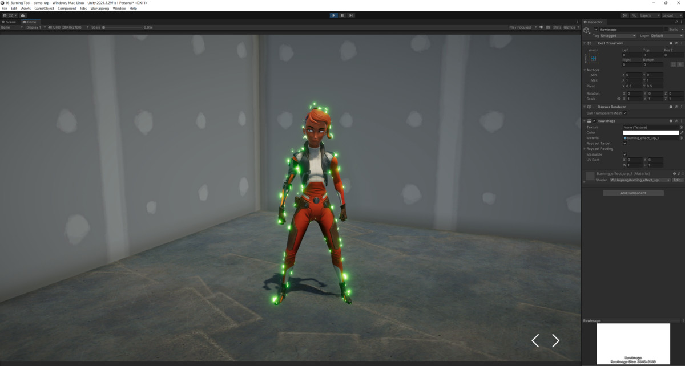Toggle the Stats button
The width and height of the screenshot is (685, 366).
click(x=557, y=27)
